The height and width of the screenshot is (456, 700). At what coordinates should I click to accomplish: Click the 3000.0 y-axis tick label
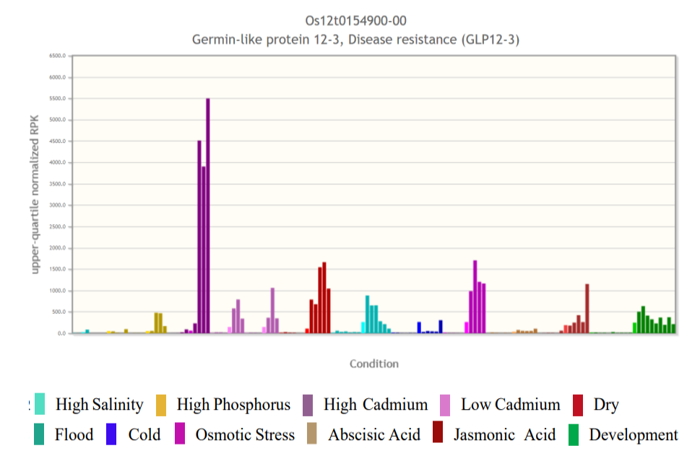[x=58, y=206]
